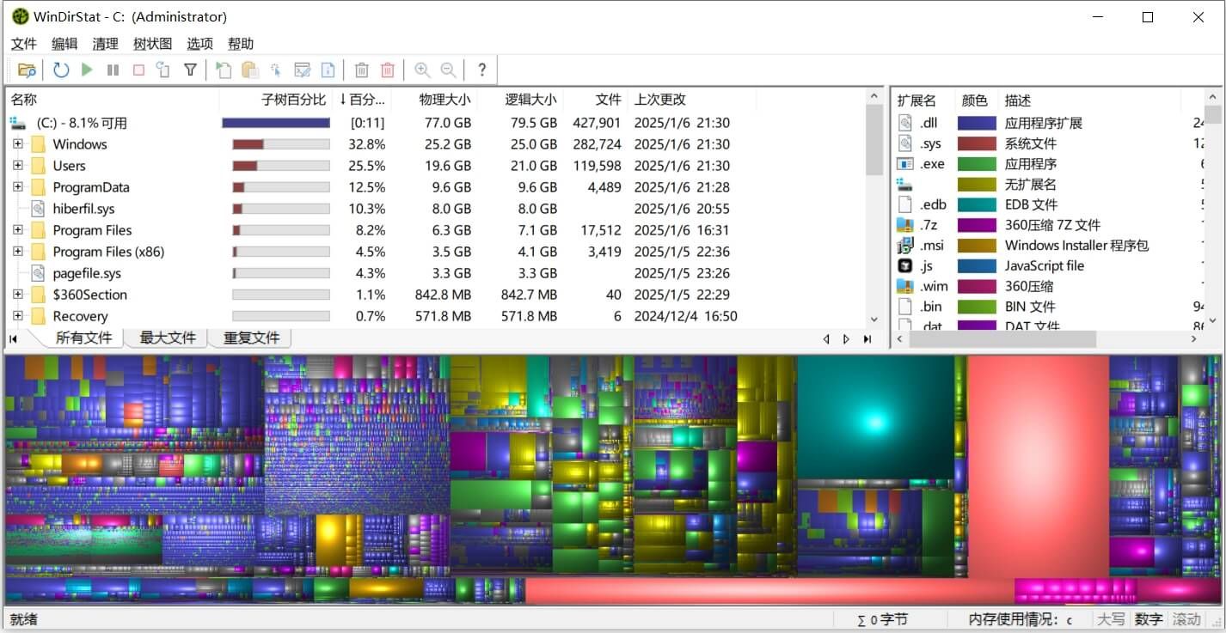
Task: Click the gray recycle bin delete icon
Action: (x=362, y=70)
